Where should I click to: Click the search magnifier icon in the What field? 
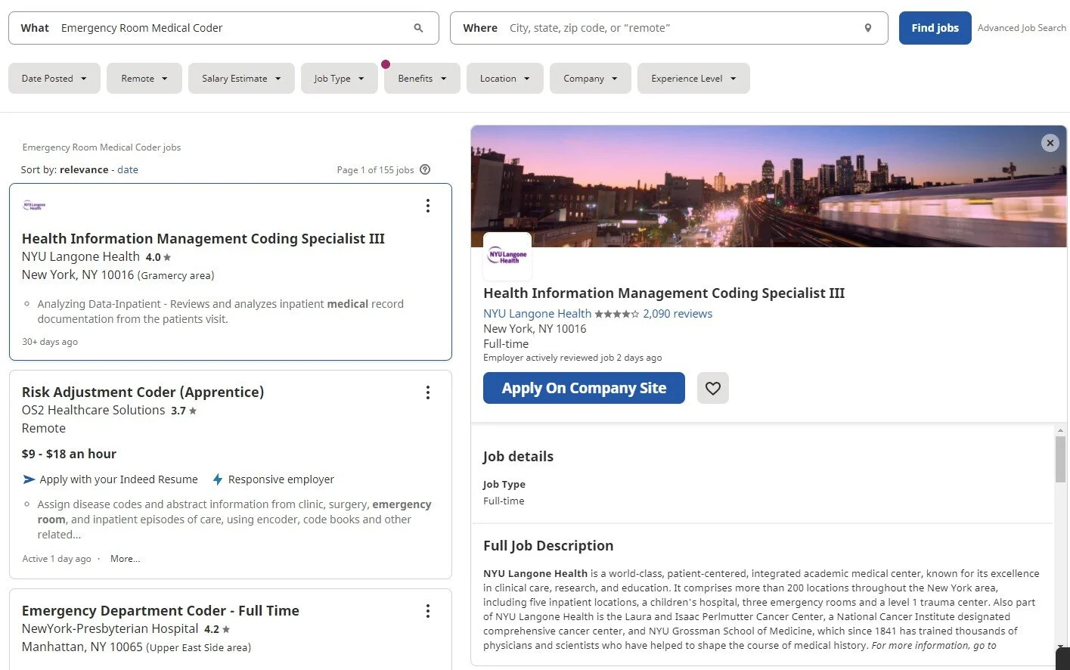point(418,27)
